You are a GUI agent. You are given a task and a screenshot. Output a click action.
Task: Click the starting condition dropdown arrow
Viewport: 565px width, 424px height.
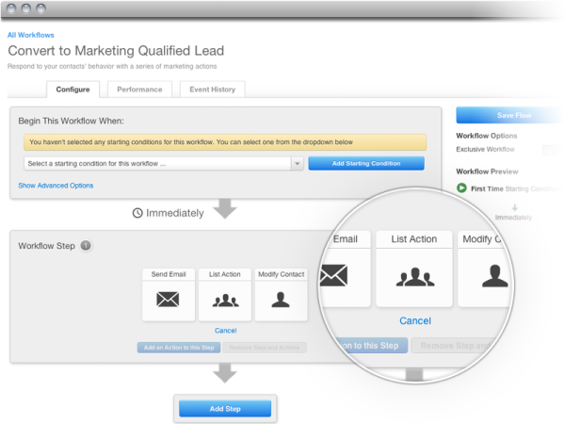[298, 163]
